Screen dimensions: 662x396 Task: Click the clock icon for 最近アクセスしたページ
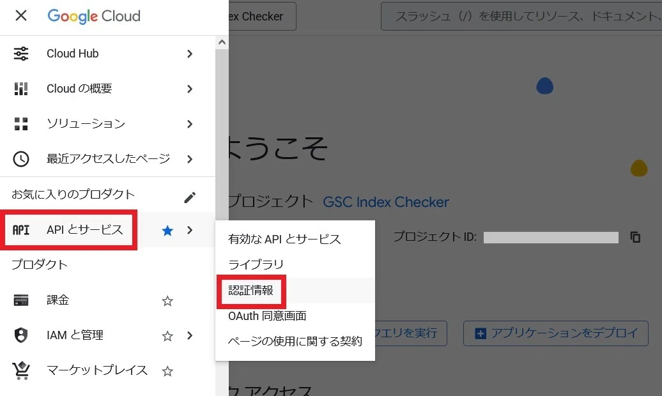pyautogui.click(x=20, y=159)
